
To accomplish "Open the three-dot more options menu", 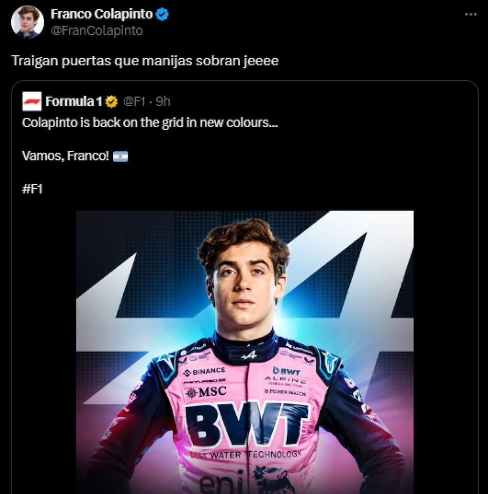I will click(x=471, y=14).
